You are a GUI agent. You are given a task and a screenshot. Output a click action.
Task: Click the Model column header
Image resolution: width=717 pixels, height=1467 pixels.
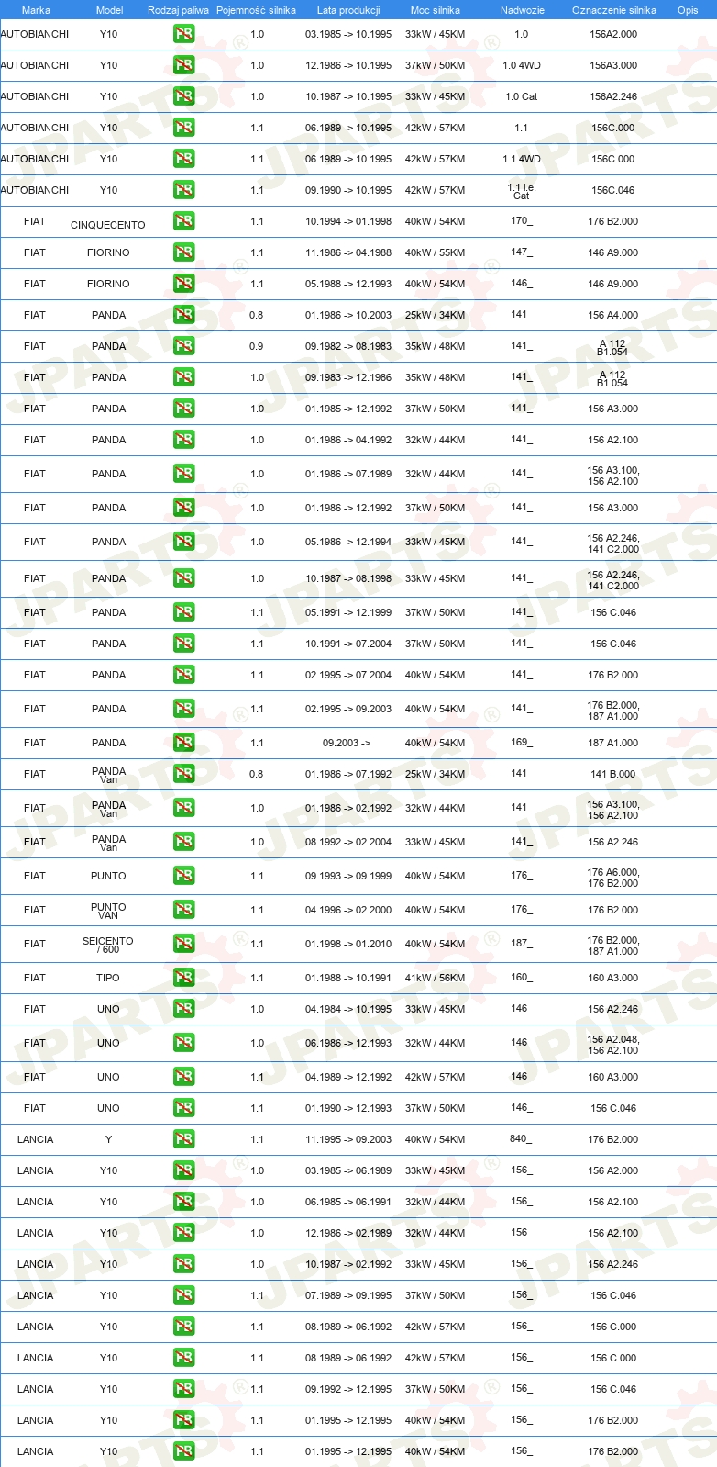pyautogui.click(x=109, y=10)
